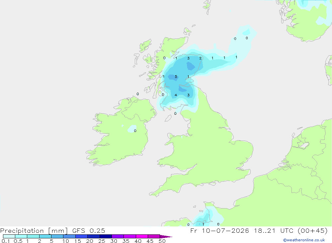Screen dimensions: 332x243
Task: Click the '10' legend scale label
Action: click(x=66, y=241)
